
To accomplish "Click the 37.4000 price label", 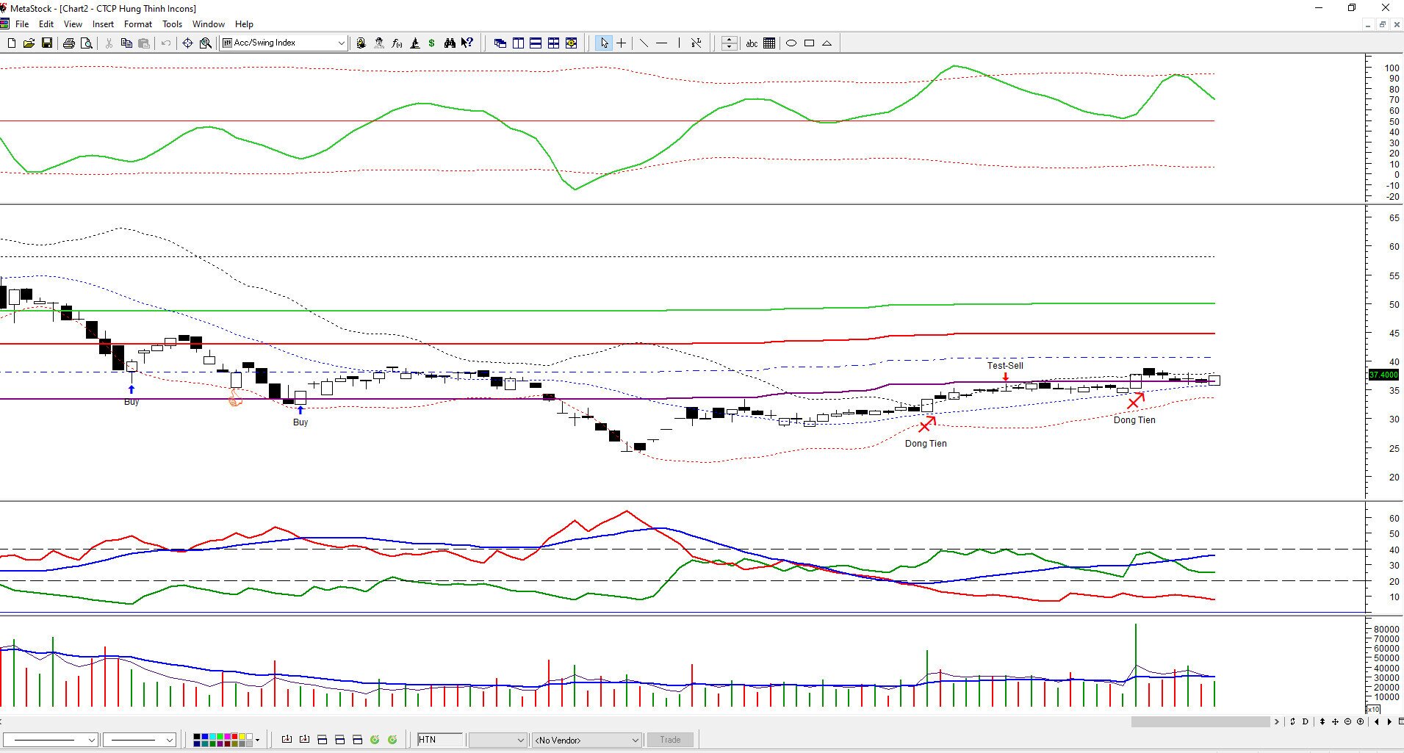I will (x=1383, y=375).
